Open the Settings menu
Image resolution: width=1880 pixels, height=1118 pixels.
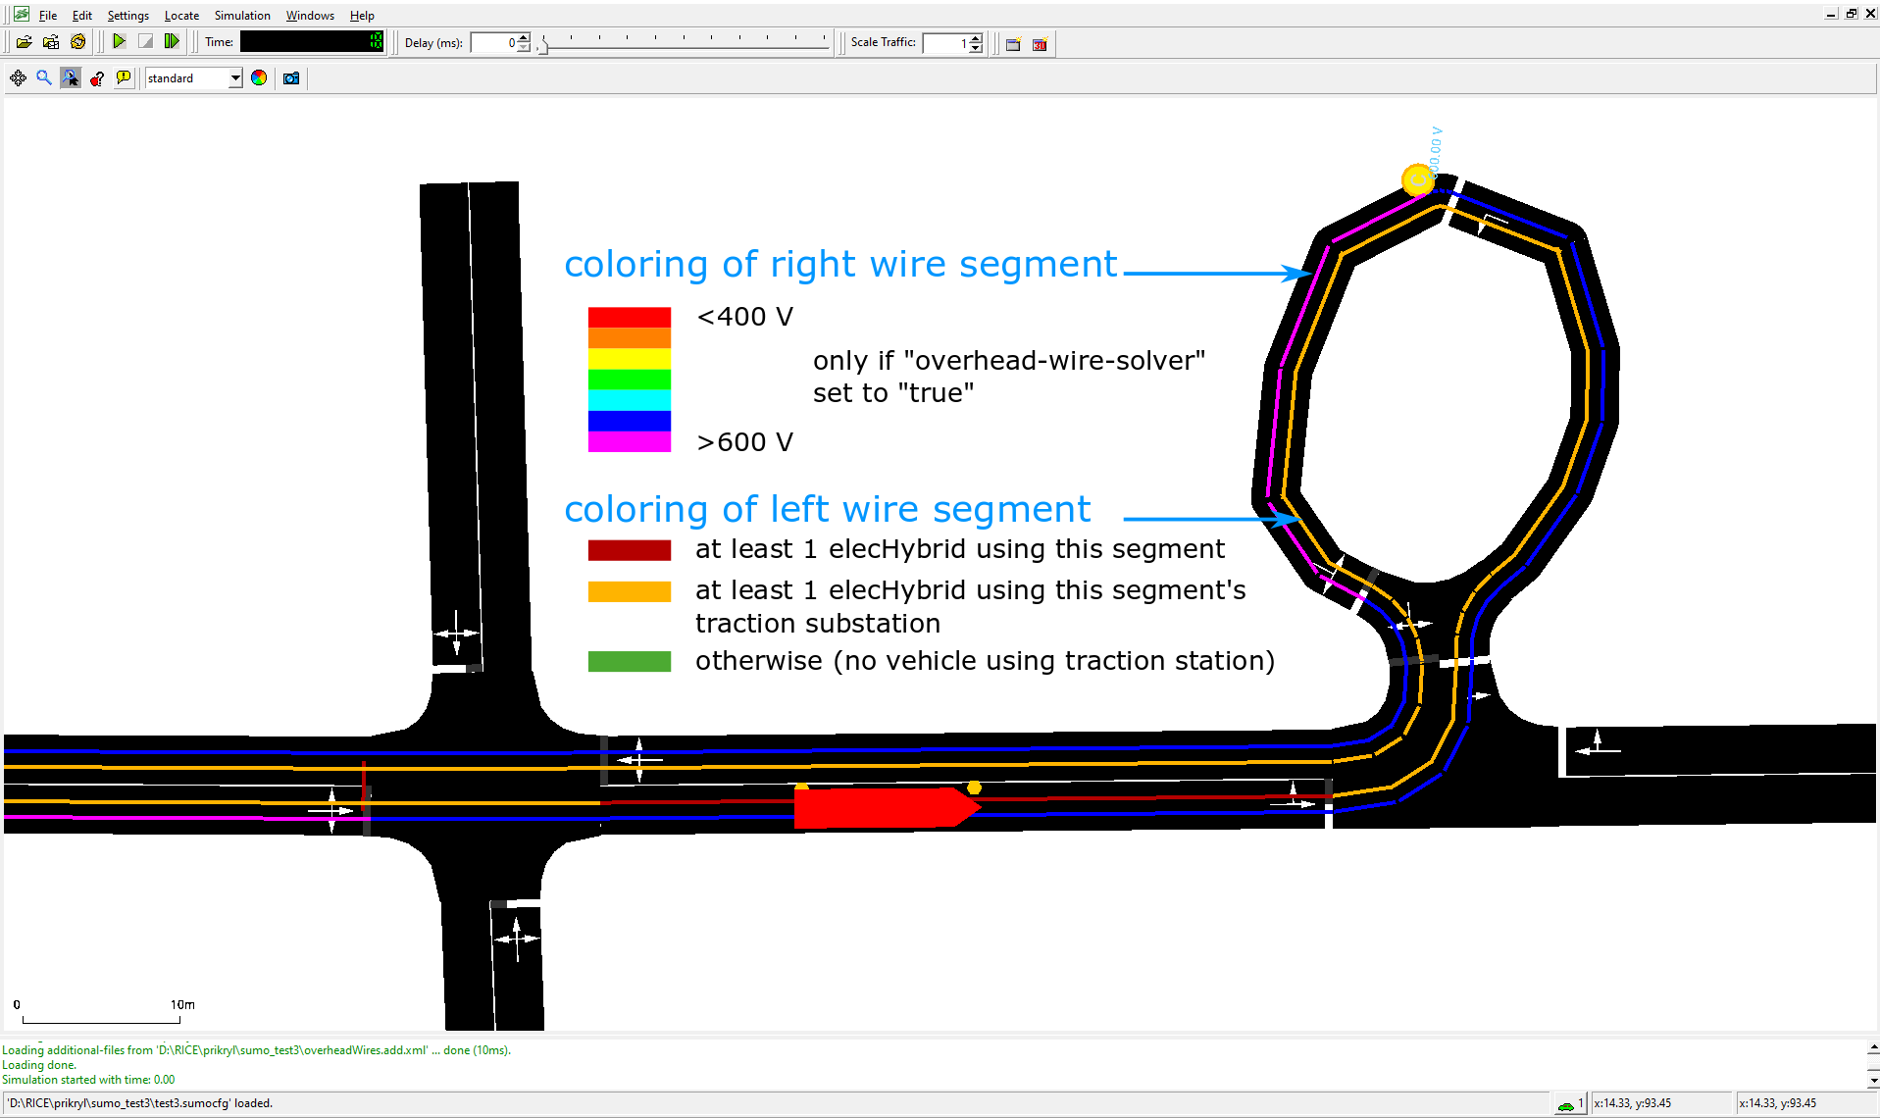pos(127,16)
